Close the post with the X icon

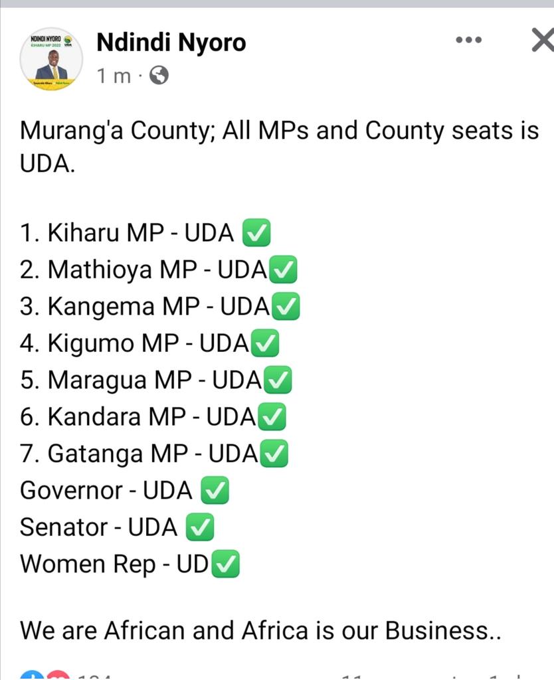[x=543, y=41]
